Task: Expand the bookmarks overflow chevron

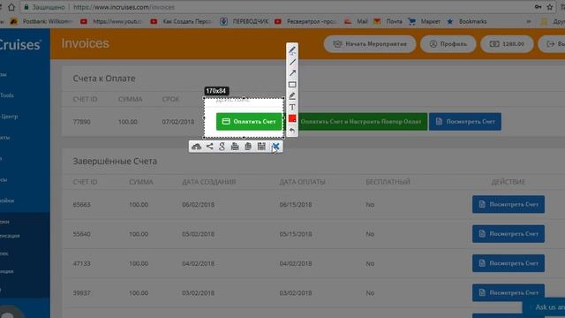Action: (x=529, y=21)
